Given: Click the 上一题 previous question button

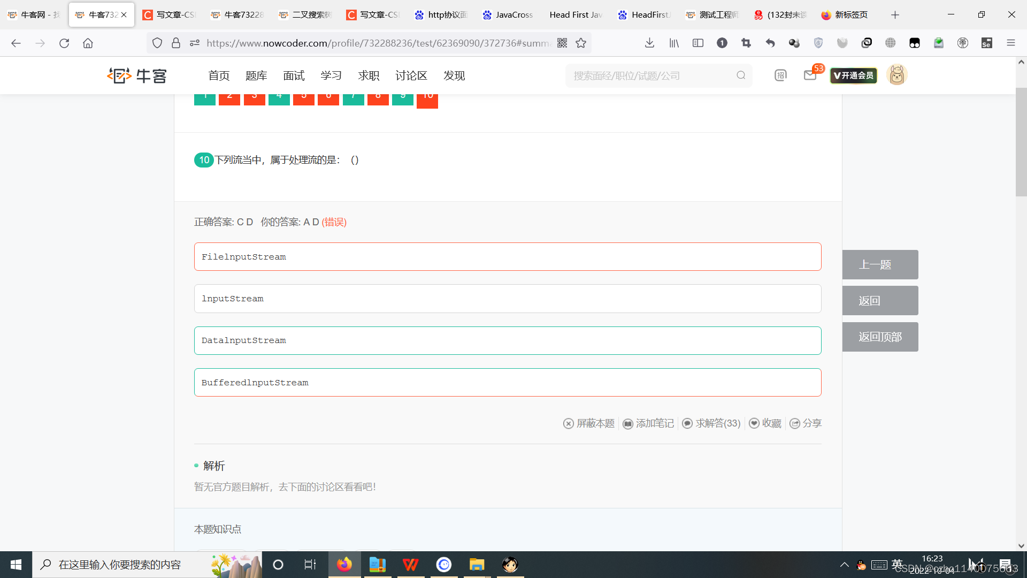Looking at the screenshot, I should [880, 264].
